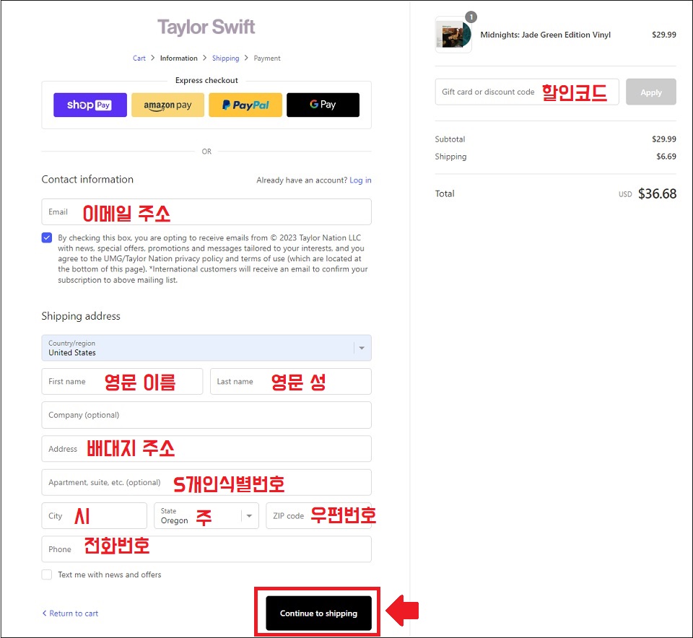Viewport: 693px width, 638px height.
Task: Select the Information breadcrumb step
Action: click(178, 58)
